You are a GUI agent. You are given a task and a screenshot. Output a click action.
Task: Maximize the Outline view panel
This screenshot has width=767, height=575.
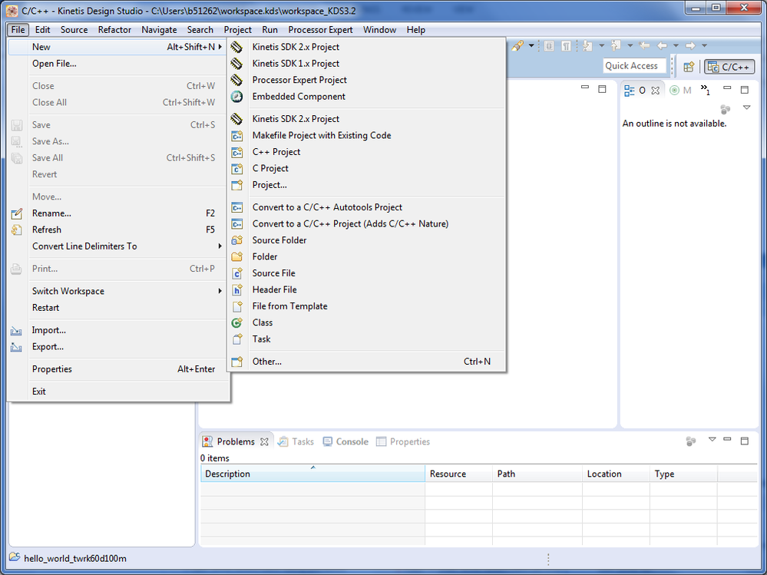click(745, 90)
